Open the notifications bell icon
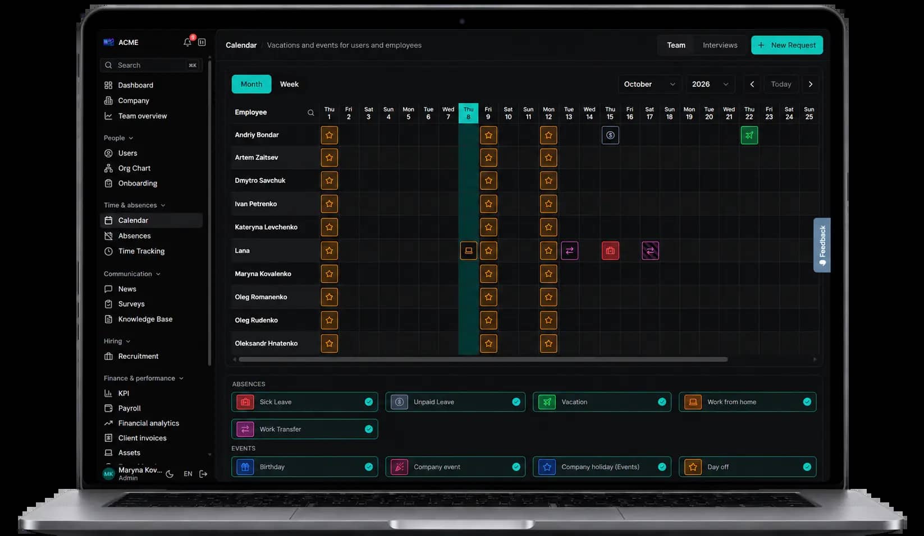This screenshot has width=924, height=536. 187,42
